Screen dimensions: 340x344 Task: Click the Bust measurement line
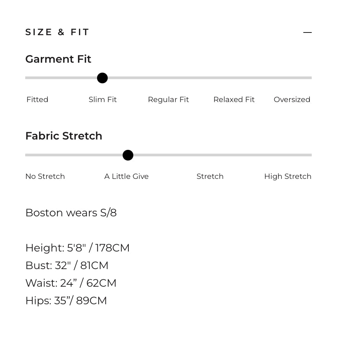pos(67,266)
